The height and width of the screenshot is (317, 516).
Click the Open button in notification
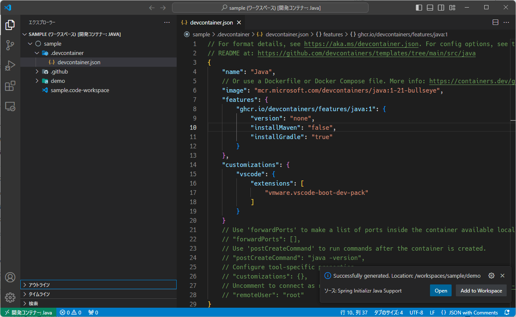coord(441,290)
